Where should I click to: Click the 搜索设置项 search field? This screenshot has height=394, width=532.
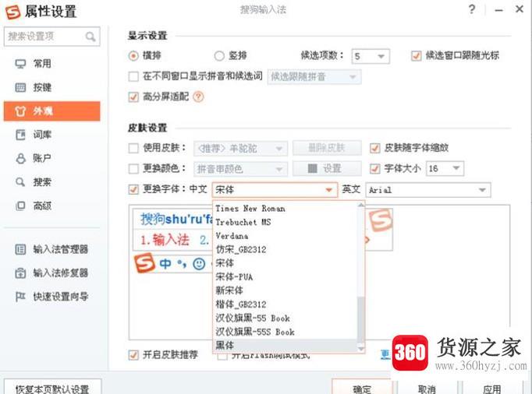tap(52, 37)
